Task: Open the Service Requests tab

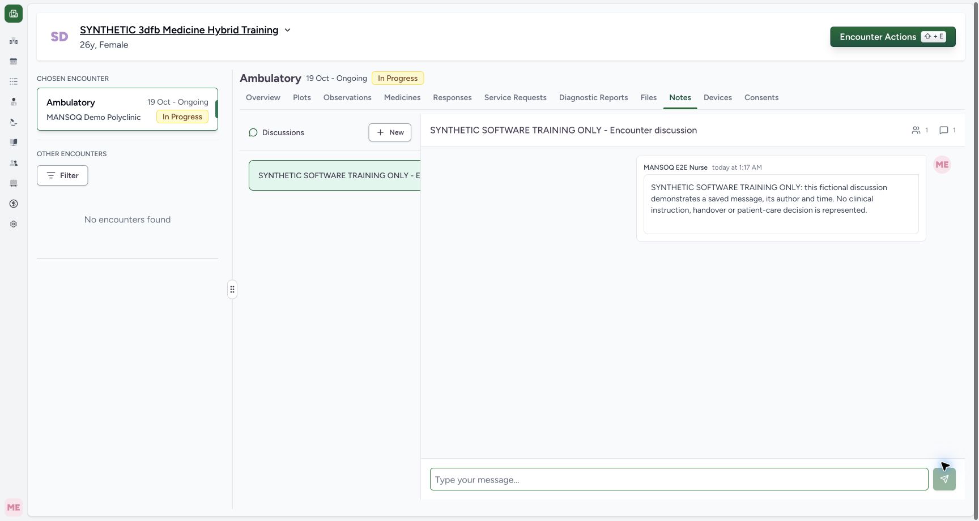Action: click(516, 97)
